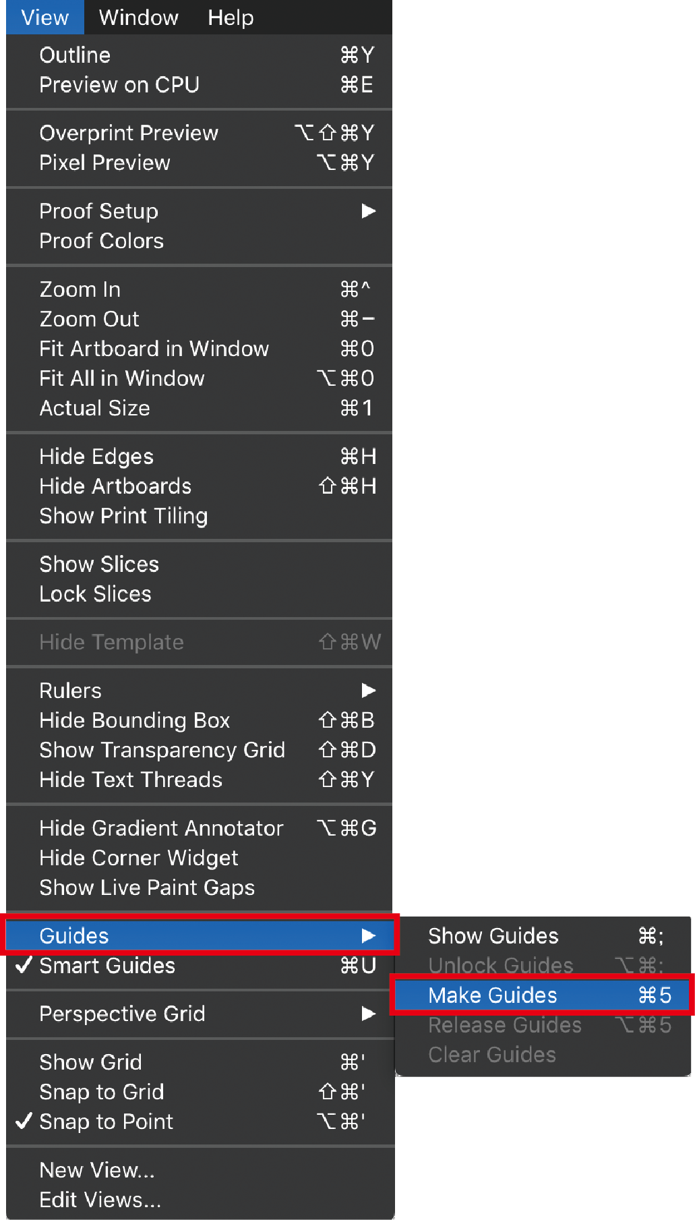Show the Transparency Grid

point(162,750)
